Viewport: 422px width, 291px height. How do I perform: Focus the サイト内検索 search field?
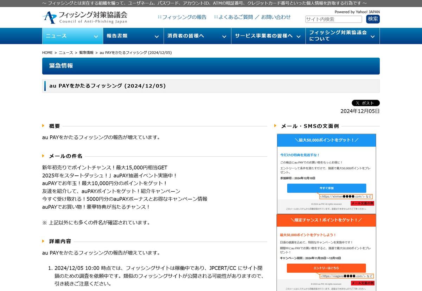(x=333, y=19)
